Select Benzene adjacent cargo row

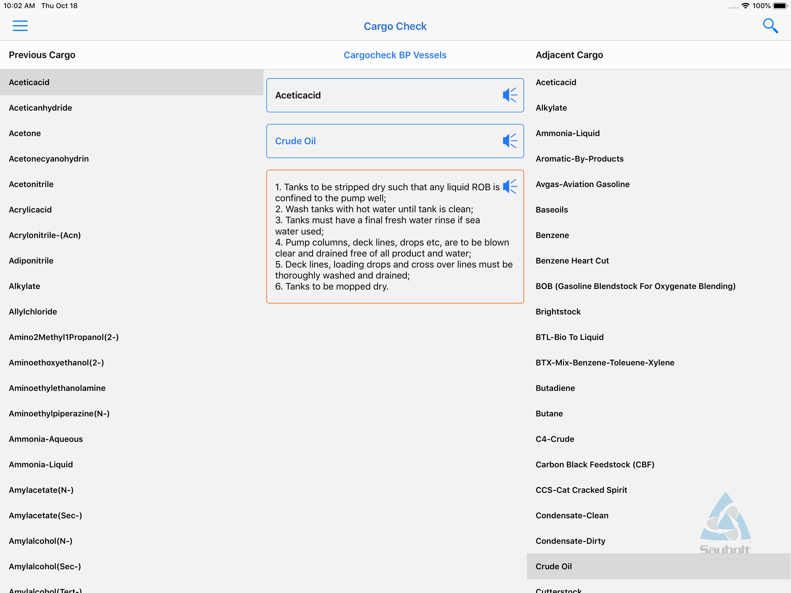point(659,235)
